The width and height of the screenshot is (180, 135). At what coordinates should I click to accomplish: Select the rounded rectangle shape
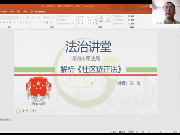click(79, 20)
